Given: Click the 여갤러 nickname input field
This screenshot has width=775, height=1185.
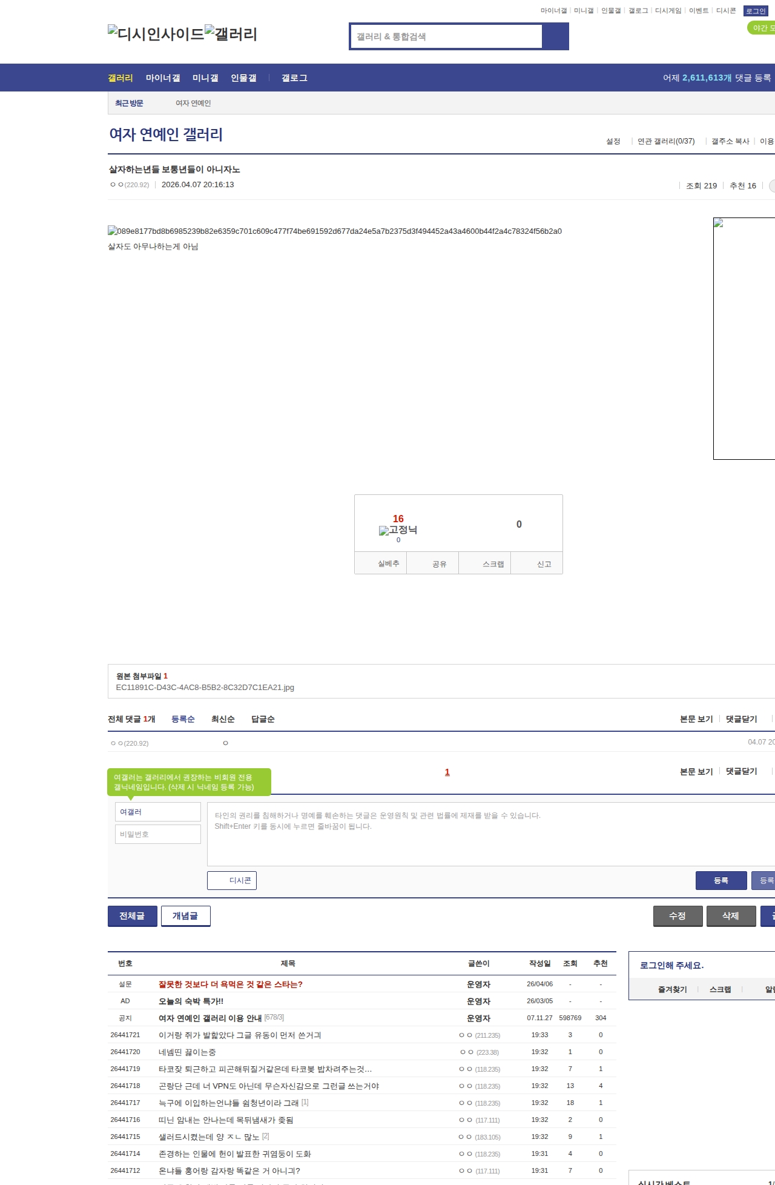Looking at the screenshot, I should tap(158, 812).
